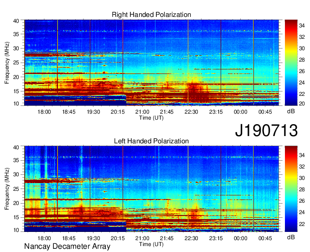Click the 'Right Handed Polarization' plot title
This screenshot has height=252, width=310.
pyautogui.click(x=151, y=15)
